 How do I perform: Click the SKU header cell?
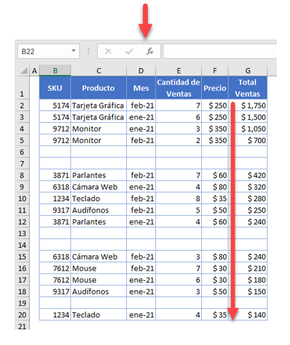pos(55,88)
